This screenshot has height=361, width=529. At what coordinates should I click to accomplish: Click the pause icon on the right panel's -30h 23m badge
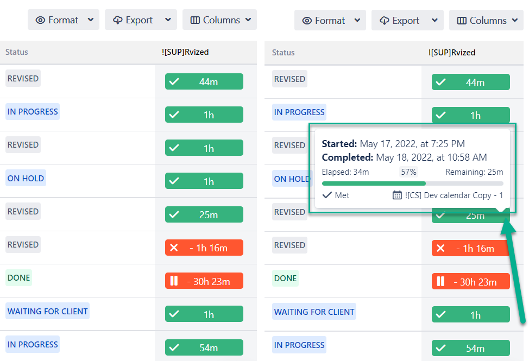tap(440, 281)
